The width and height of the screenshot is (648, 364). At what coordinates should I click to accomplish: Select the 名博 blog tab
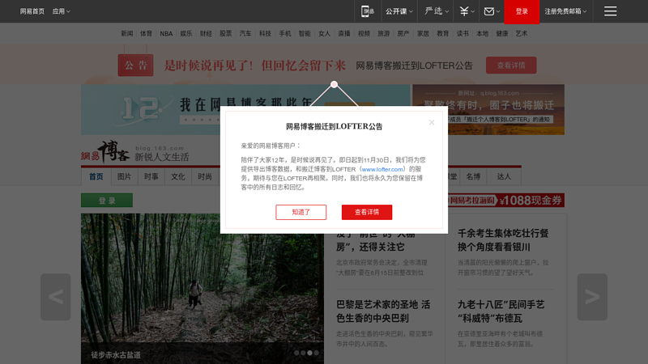pos(473,176)
